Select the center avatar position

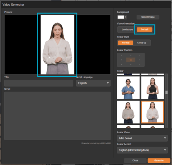tap(131, 60)
